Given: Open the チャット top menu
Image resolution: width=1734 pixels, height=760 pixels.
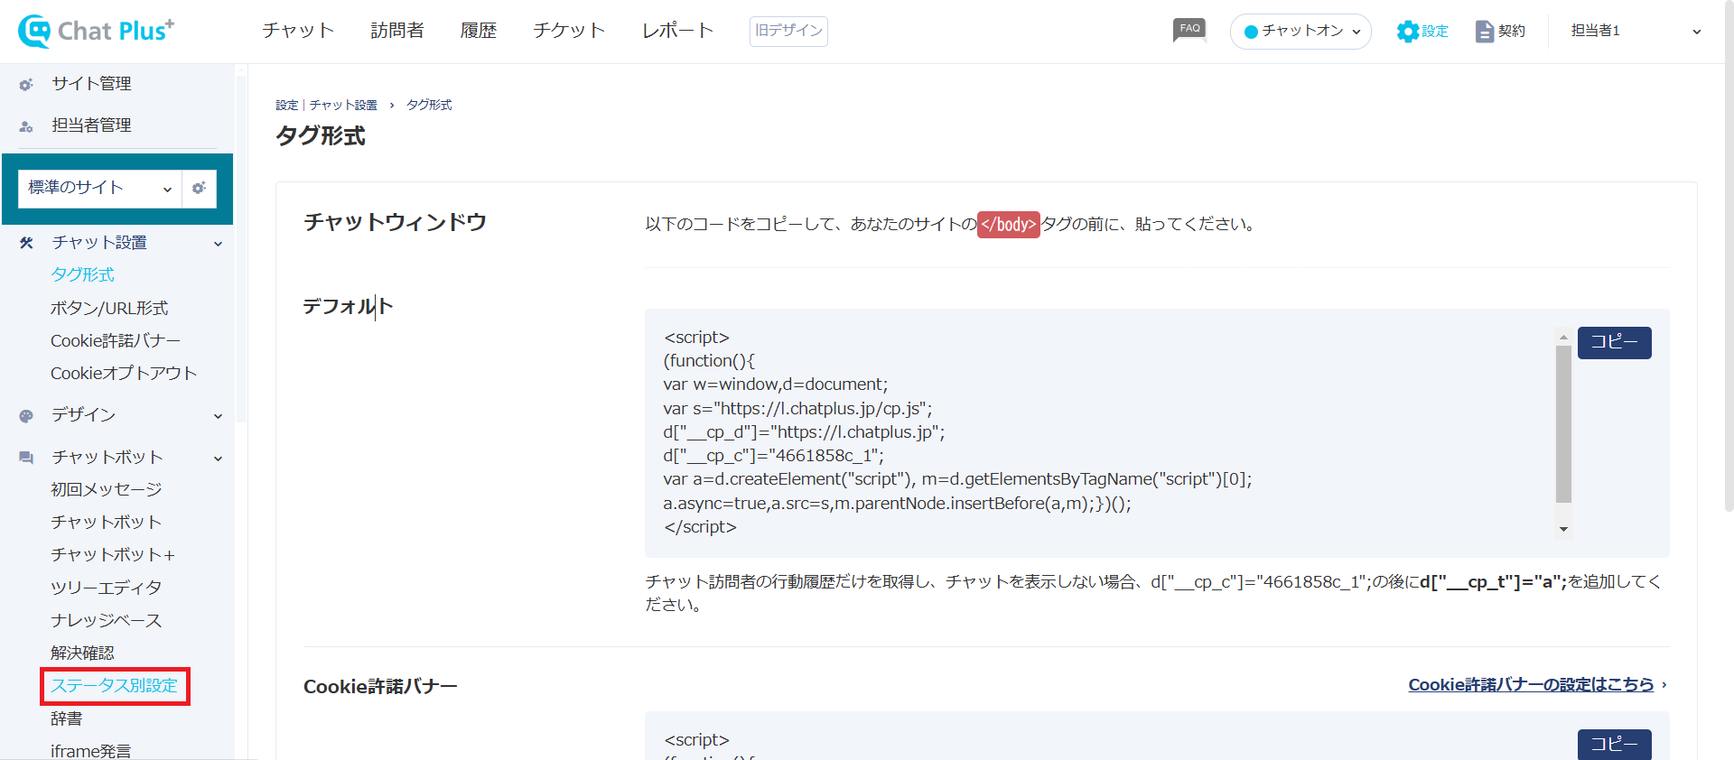Looking at the screenshot, I should point(298,31).
